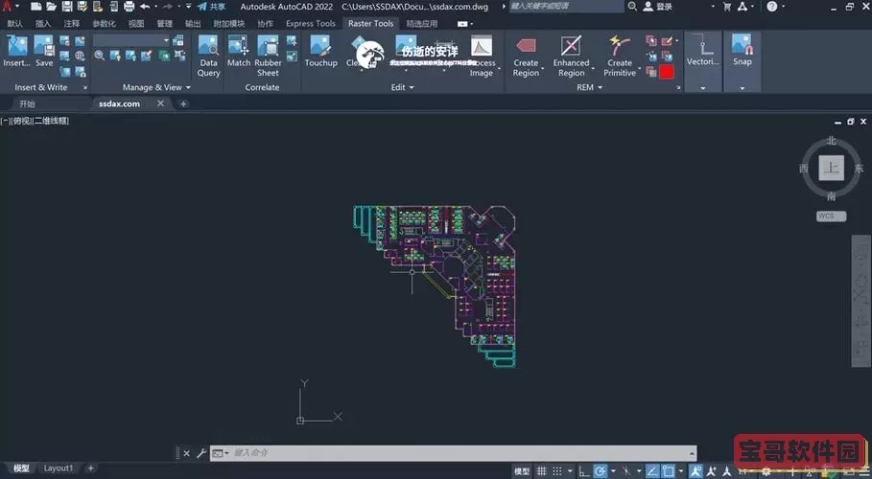Click the WCS coordinate system button
The height and width of the screenshot is (479, 872).
[x=831, y=217]
